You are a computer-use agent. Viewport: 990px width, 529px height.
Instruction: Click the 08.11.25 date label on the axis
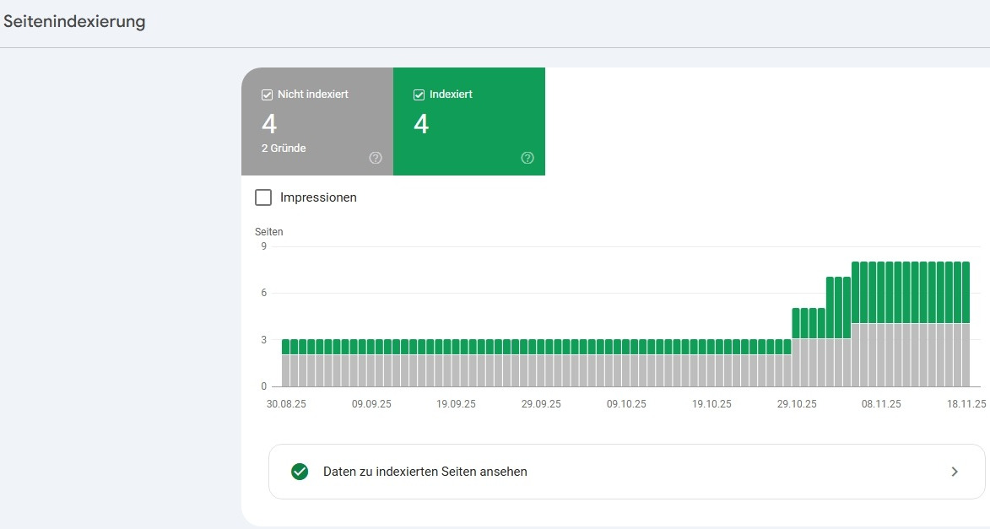(881, 404)
